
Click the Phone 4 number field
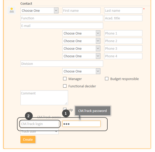pos(123,56)
